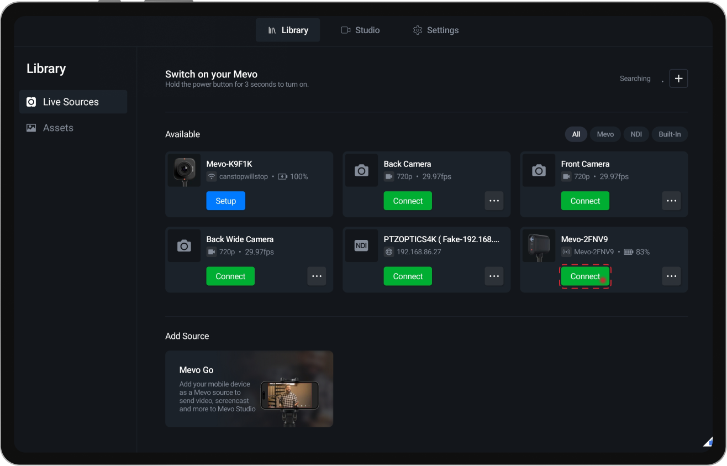727x466 pixels.
Task: Filter sources by All
Action: [576, 134]
